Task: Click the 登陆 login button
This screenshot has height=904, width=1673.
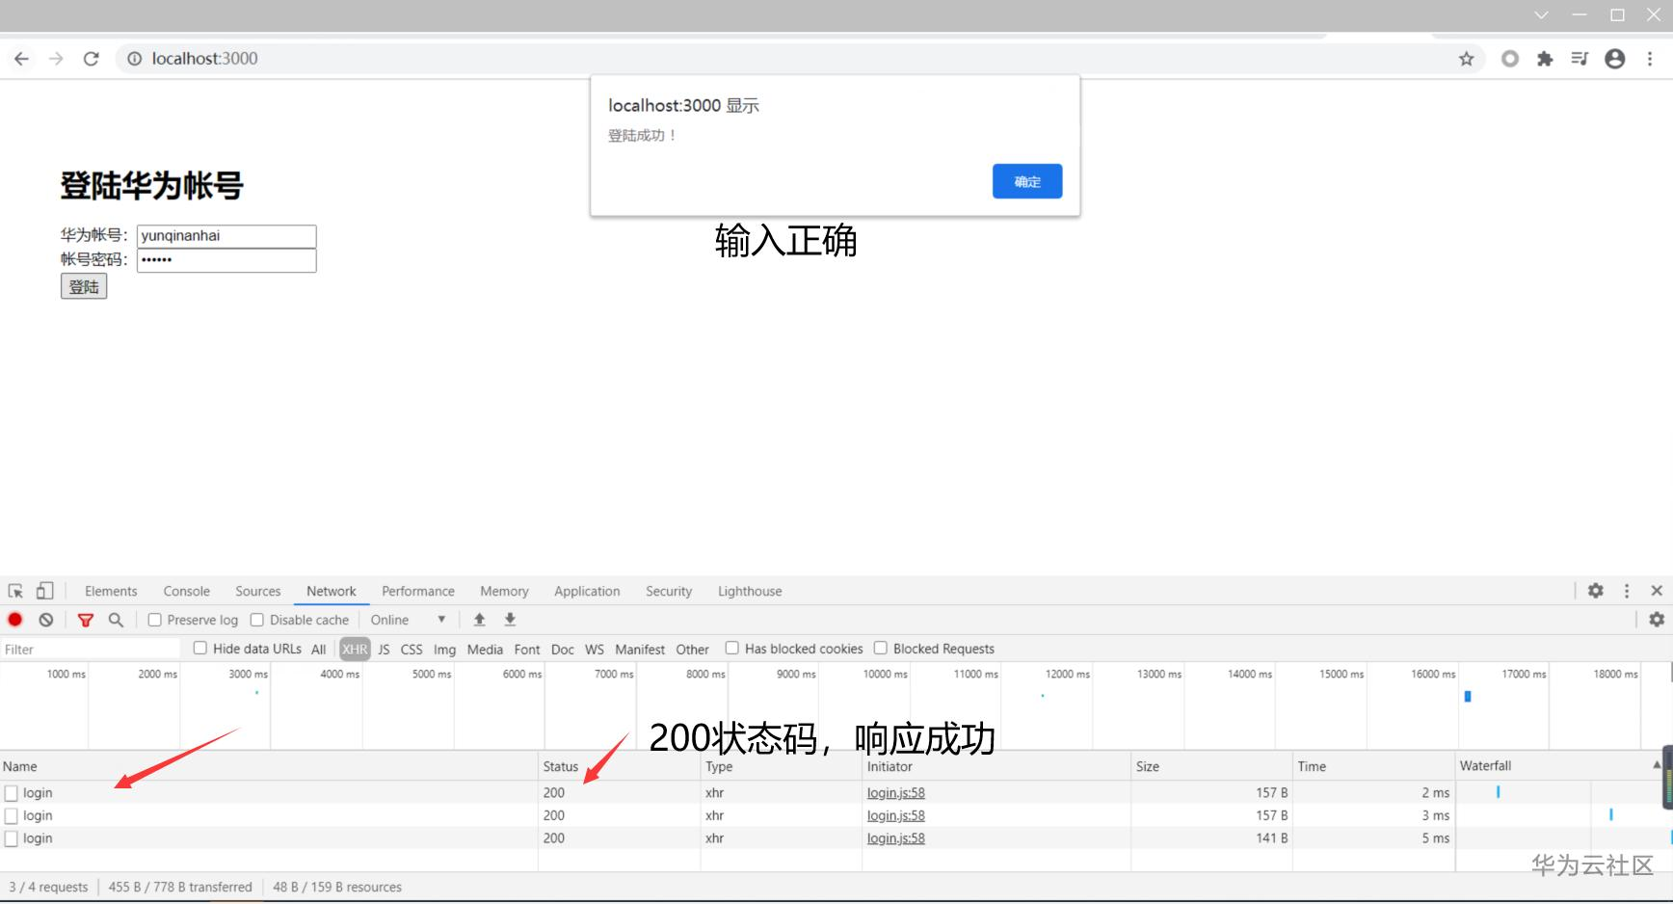Action: (84, 286)
